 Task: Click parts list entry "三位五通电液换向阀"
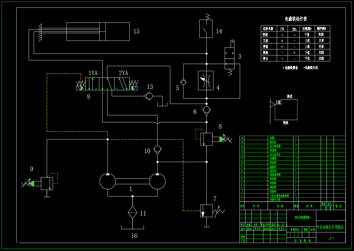[279, 195]
